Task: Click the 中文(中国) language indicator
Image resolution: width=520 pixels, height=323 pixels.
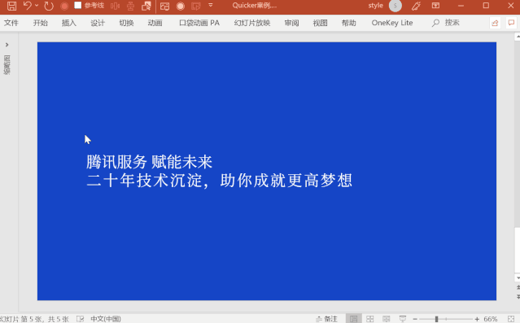Action: point(106,319)
